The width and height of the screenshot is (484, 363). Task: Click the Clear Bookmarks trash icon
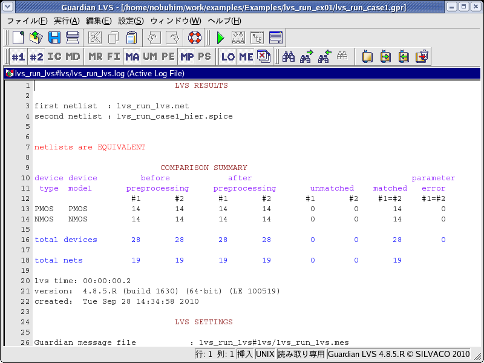click(x=422, y=56)
